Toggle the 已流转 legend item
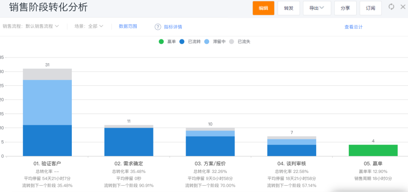The image size is (408, 192). point(190,41)
